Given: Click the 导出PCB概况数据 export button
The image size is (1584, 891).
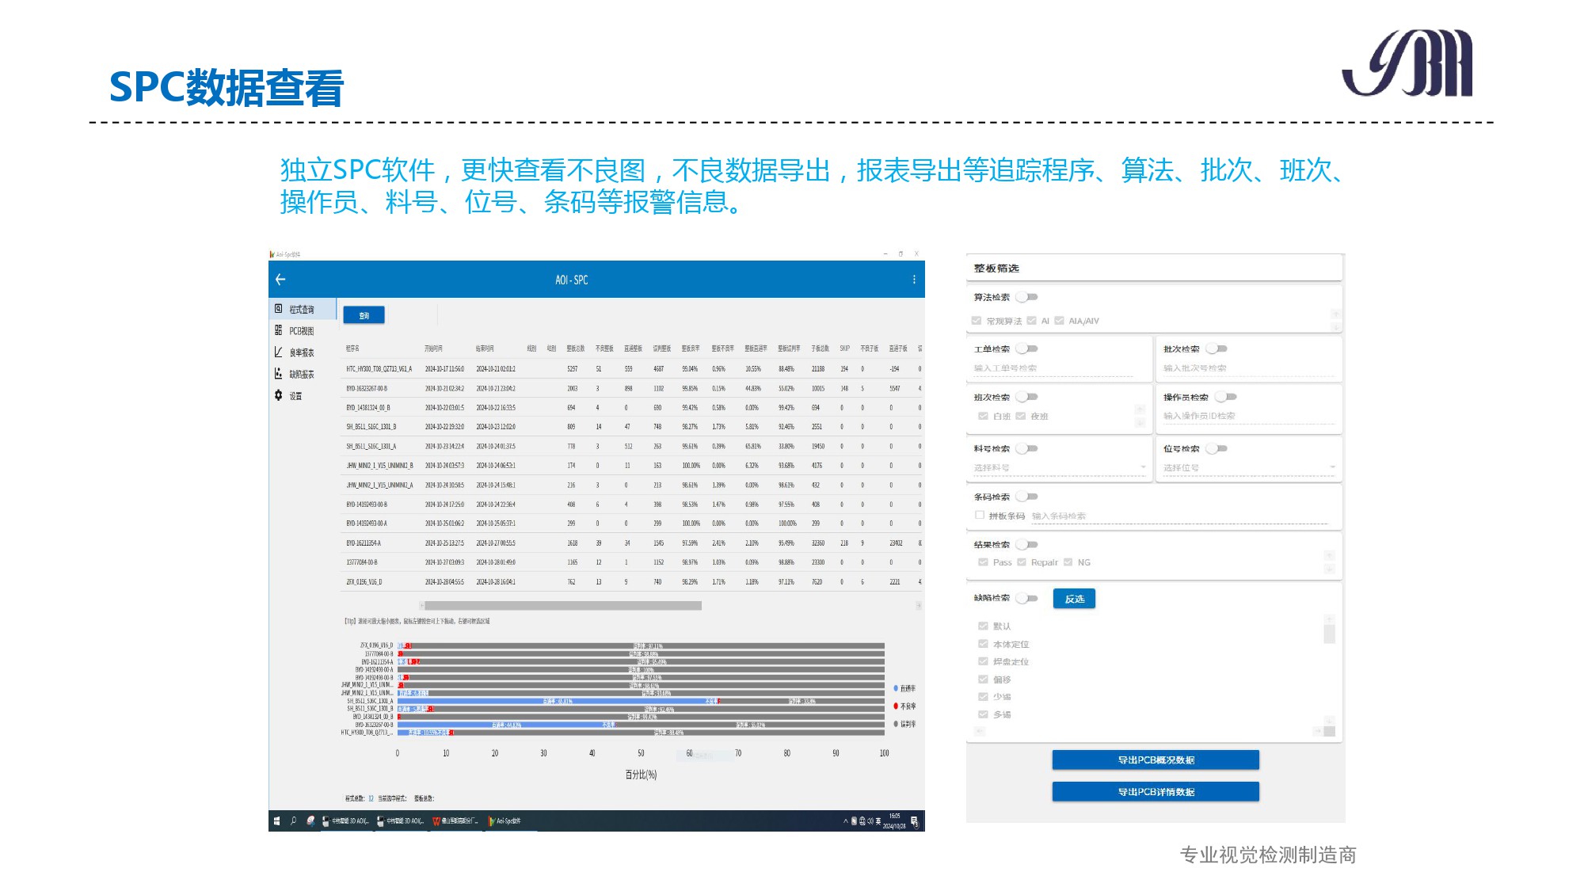Looking at the screenshot, I should click(x=1155, y=760).
